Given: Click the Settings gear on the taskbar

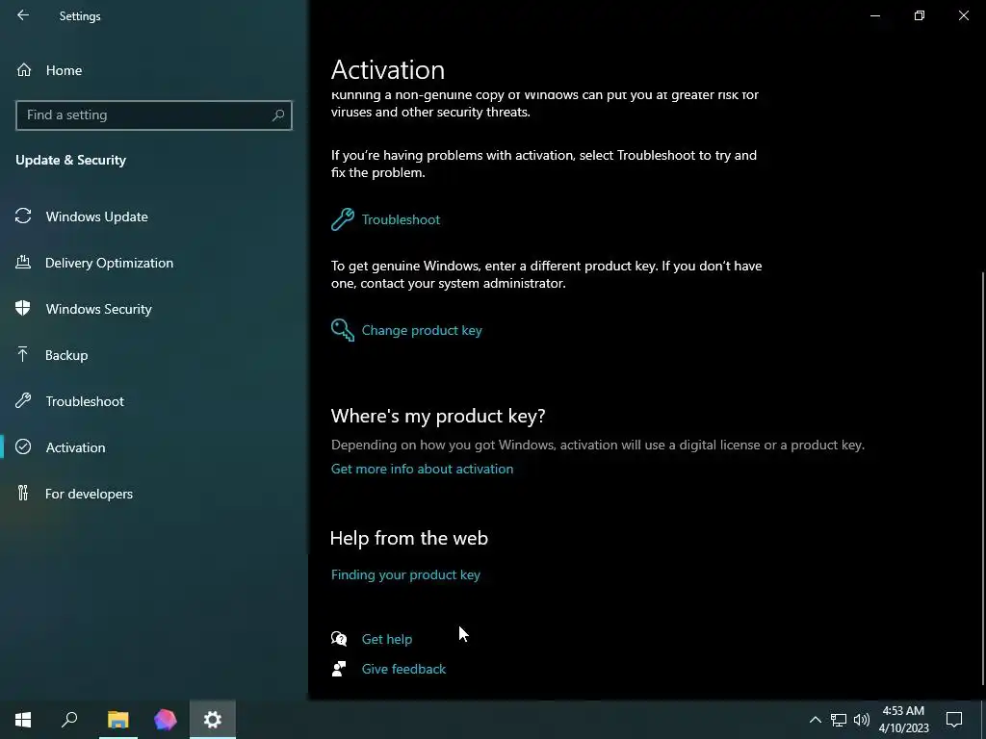Looking at the screenshot, I should (213, 720).
